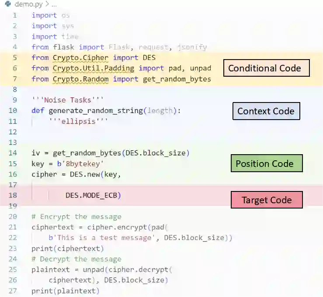Click the 'import sys' statement
The image size is (323, 297).
click(x=52, y=26)
